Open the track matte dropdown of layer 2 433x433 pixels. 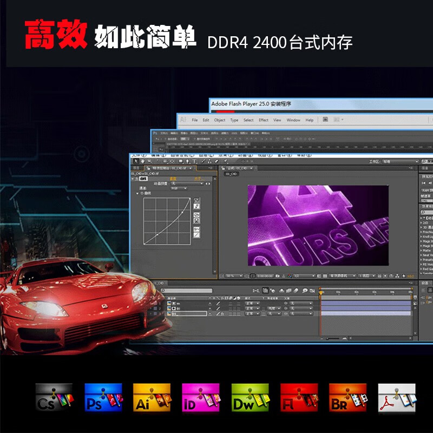click(274, 308)
